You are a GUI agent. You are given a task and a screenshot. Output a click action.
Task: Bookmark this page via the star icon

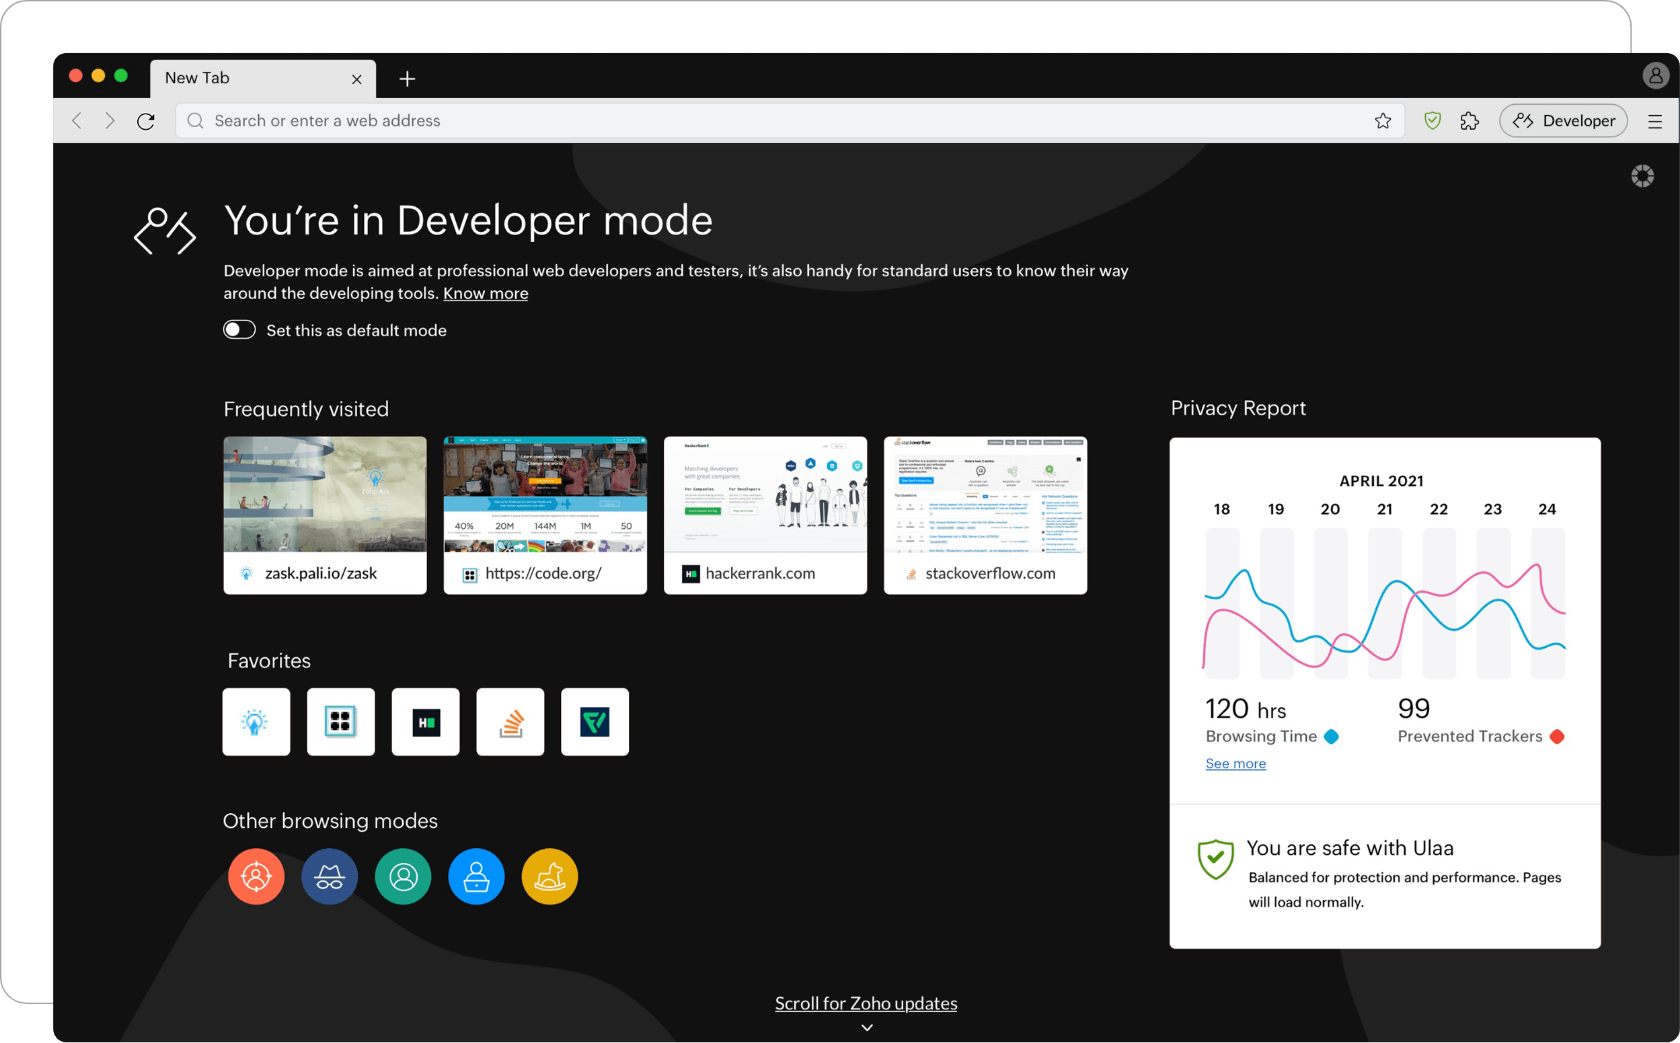[x=1383, y=120]
